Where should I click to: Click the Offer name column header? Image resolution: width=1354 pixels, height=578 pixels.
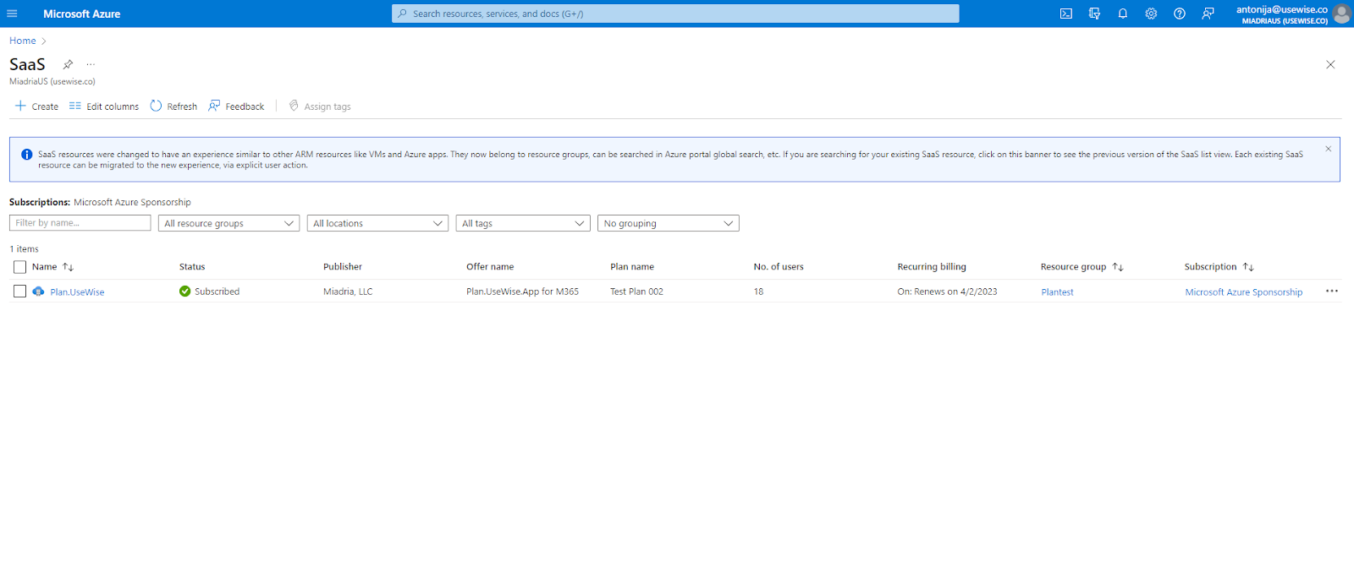490,267
